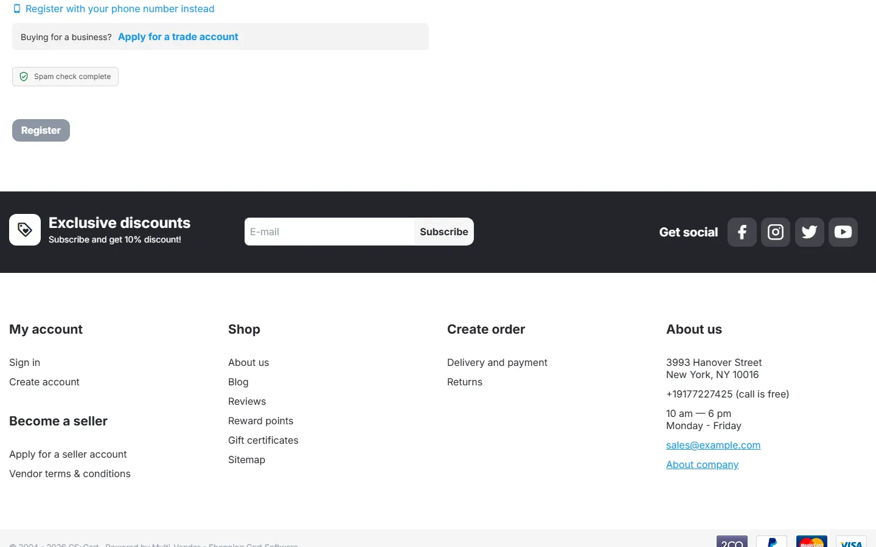Go to Create account
The image size is (876, 547).
click(44, 382)
